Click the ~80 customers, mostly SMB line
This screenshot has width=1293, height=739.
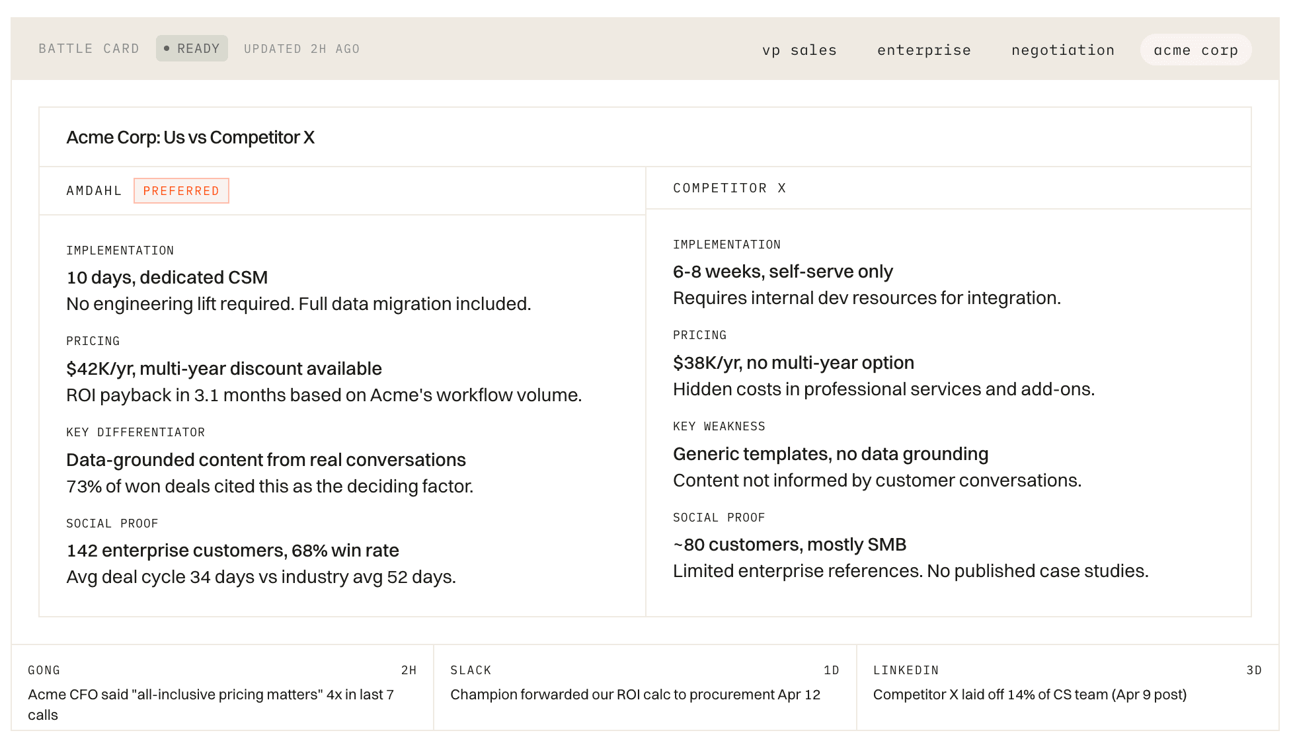point(789,545)
